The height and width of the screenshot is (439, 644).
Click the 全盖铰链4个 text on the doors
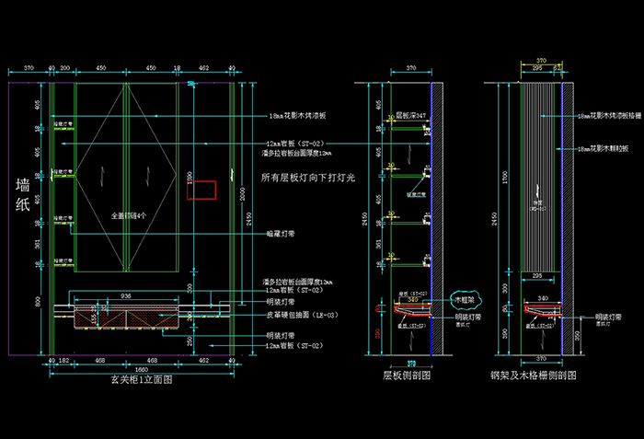[x=129, y=214]
